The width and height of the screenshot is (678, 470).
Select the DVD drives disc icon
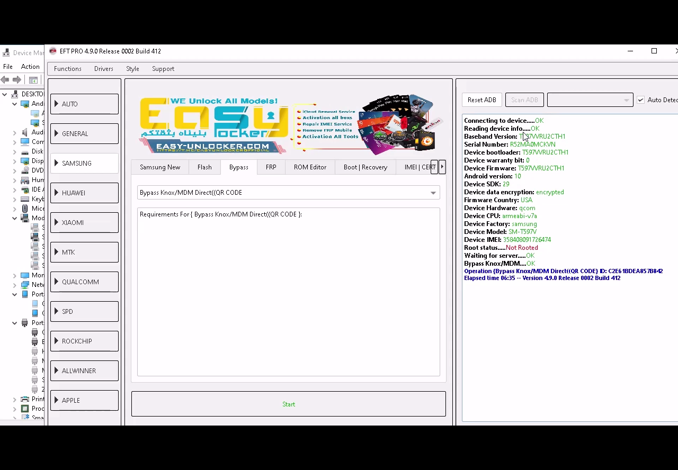[x=25, y=170]
